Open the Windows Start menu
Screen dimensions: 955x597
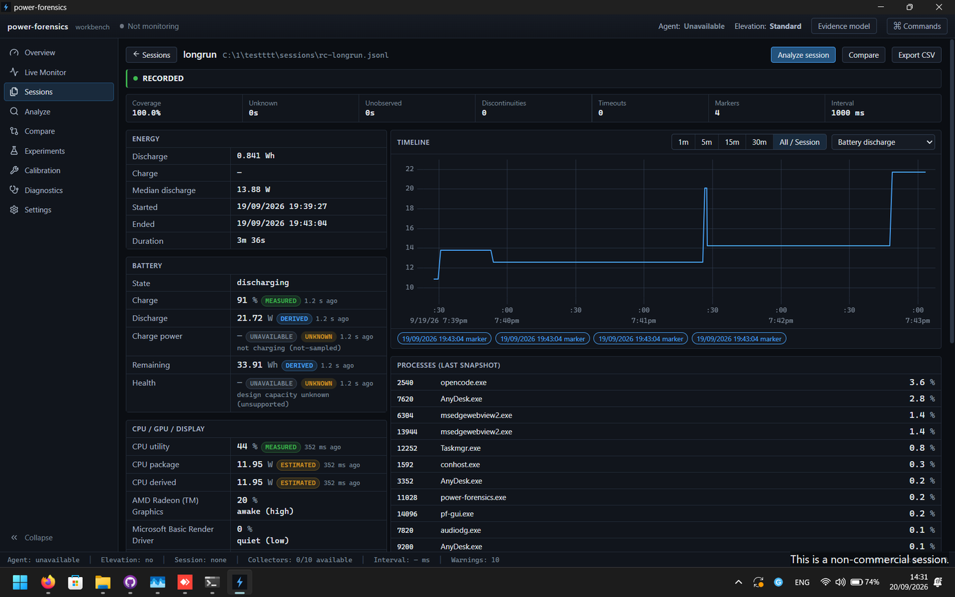pos(20,582)
